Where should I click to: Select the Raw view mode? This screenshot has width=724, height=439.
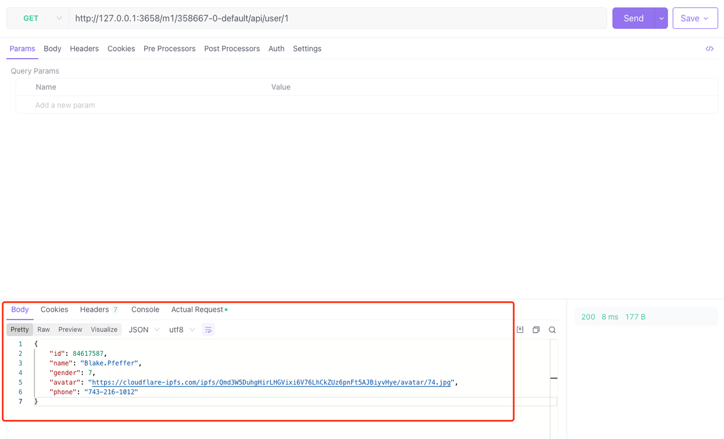[x=44, y=330]
